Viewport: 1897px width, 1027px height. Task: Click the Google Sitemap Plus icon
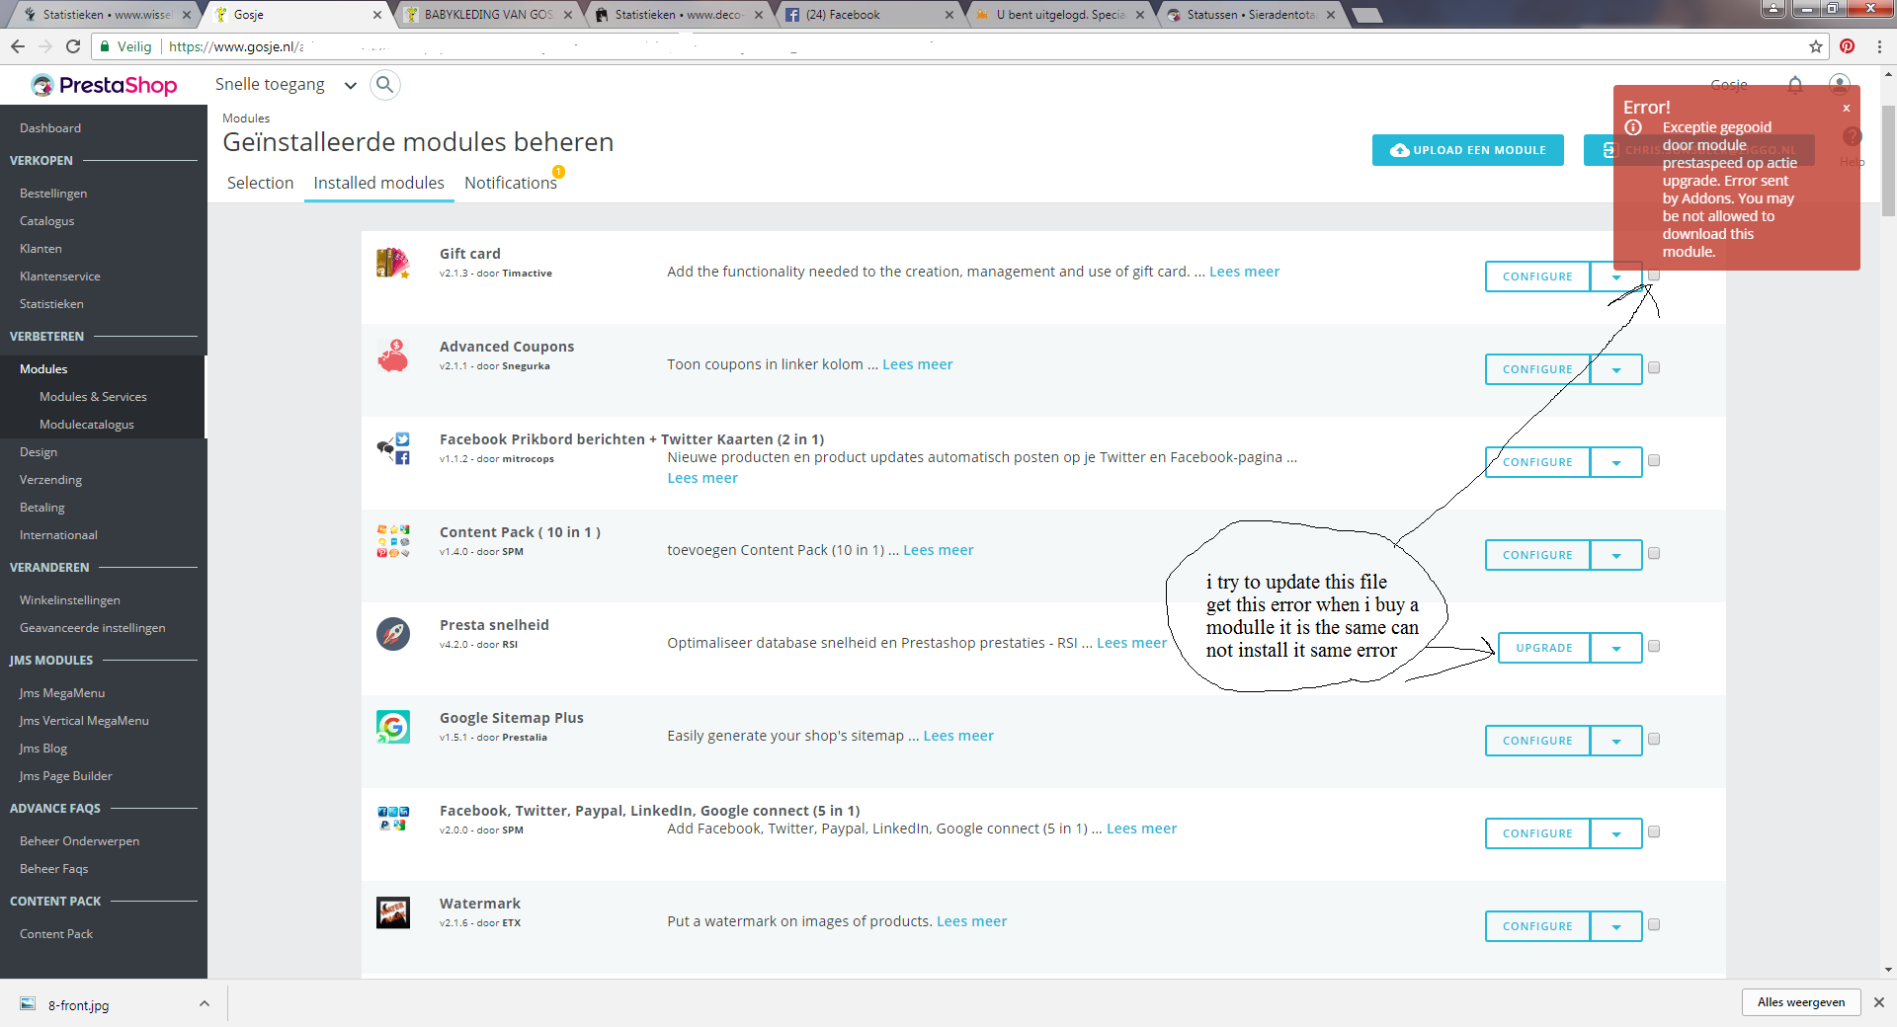[393, 727]
